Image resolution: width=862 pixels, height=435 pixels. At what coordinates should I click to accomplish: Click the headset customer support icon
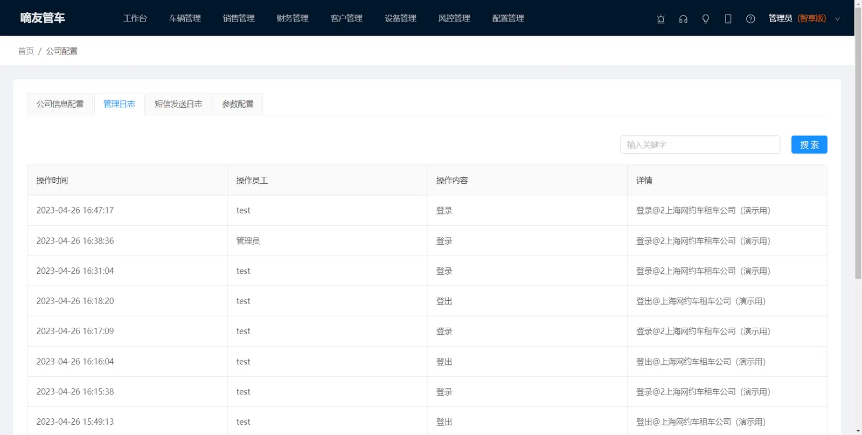683,19
